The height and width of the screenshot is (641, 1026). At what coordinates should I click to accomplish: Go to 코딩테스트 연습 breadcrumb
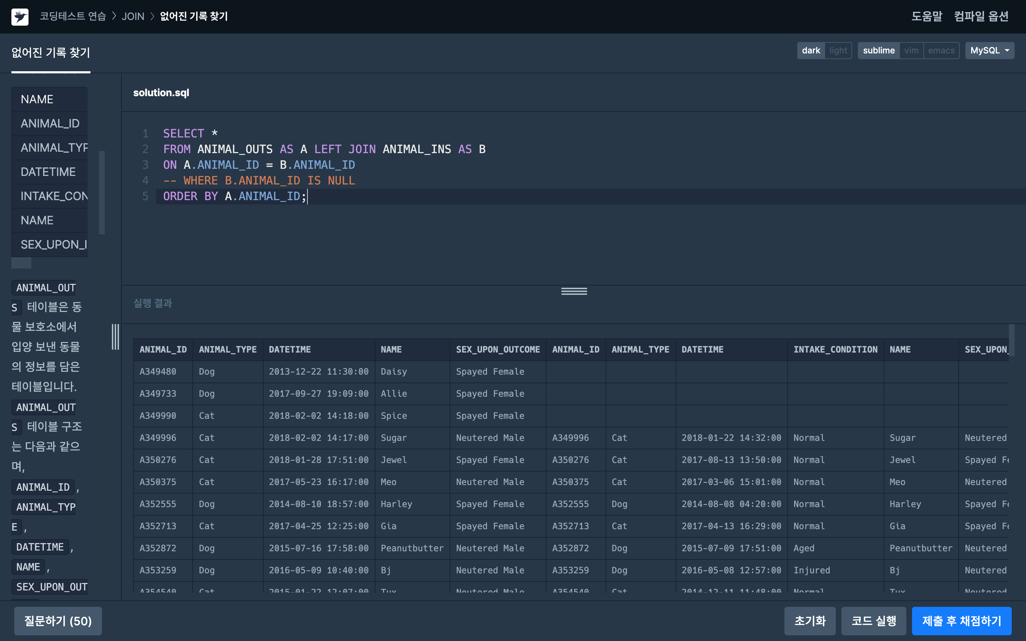point(73,16)
